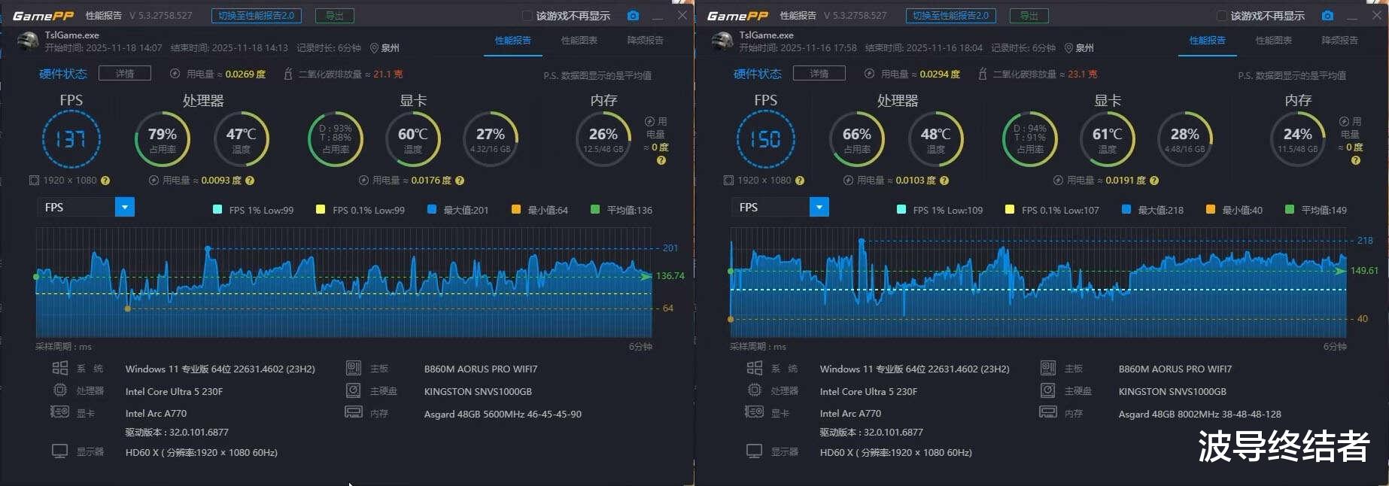Image resolution: width=1389 pixels, height=486 pixels.
Task: Click 平均值:136 green legend swatch
Action: [x=595, y=210]
